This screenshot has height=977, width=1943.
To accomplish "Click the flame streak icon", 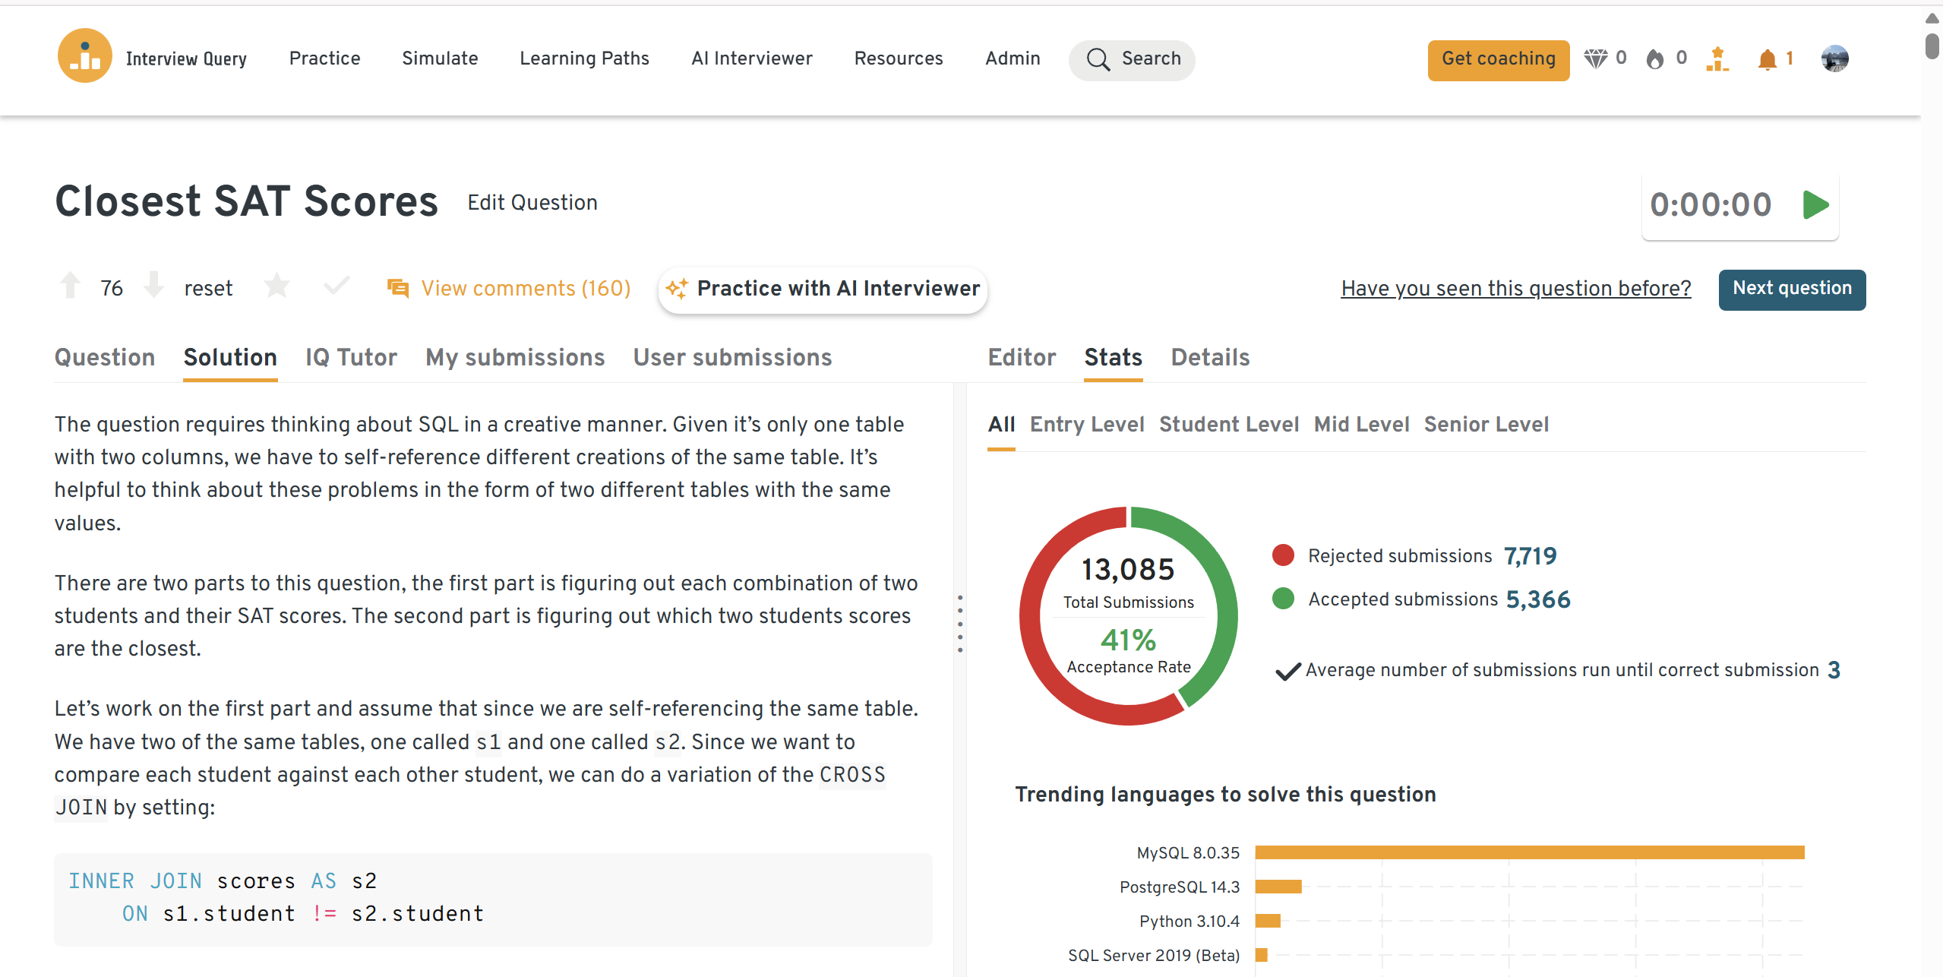I will pyautogui.click(x=1654, y=58).
